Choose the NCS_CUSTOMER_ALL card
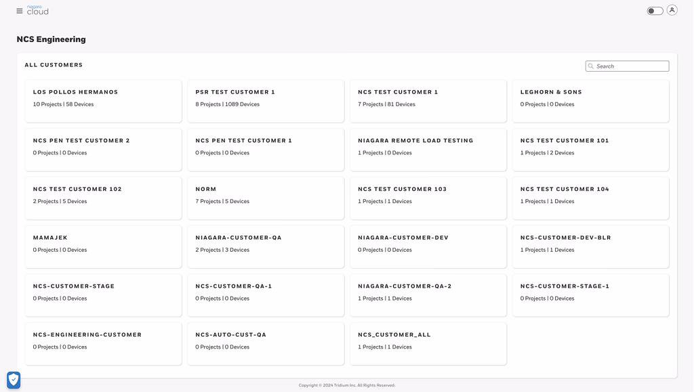Screen dimensions: 694x392 tap(428, 345)
